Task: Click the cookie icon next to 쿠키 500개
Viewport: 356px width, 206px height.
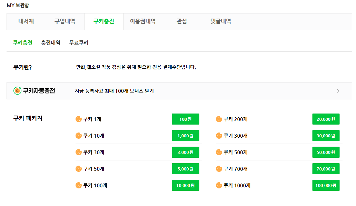Action: coord(219,152)
